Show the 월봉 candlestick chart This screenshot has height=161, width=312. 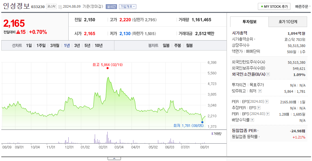coord(190,45)
